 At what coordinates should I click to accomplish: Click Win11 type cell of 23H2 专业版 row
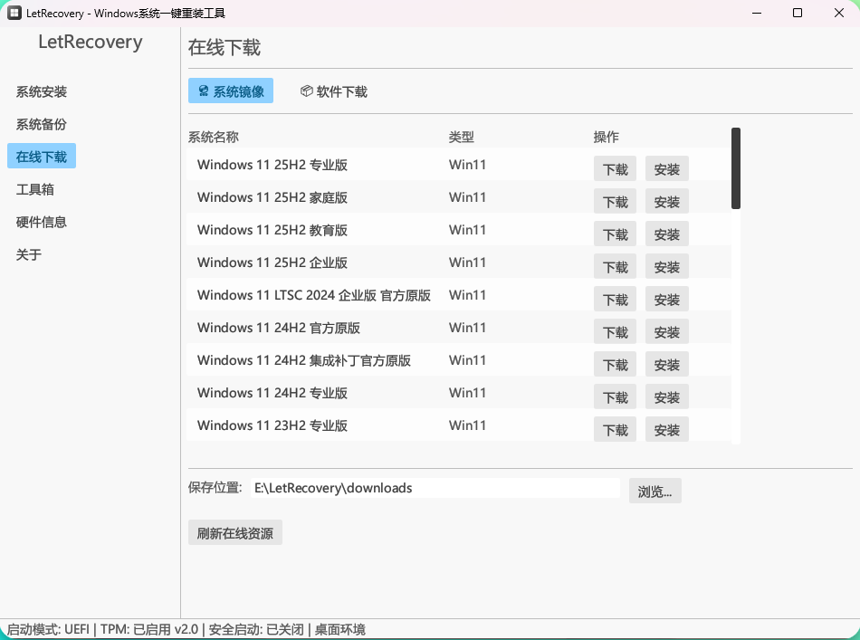pyautogui.click(x=467, y=425)
